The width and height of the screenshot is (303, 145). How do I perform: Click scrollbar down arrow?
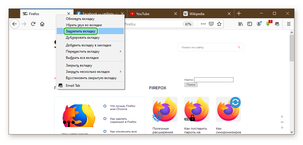[292, 132]
